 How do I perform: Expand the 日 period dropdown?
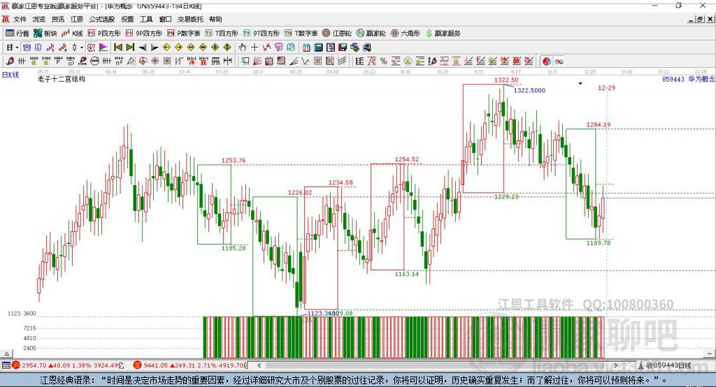point(17,48)
